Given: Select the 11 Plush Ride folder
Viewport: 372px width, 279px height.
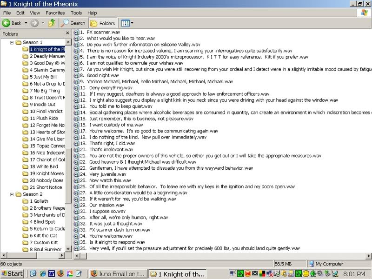Looking at the screenshot, I should click(x=44, y=118).
